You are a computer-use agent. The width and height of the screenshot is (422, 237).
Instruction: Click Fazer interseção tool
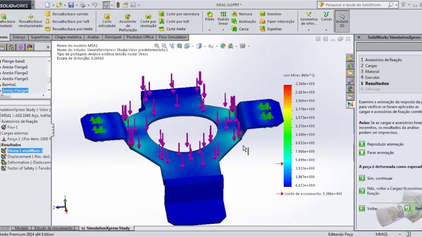click(x=277, y=21)
